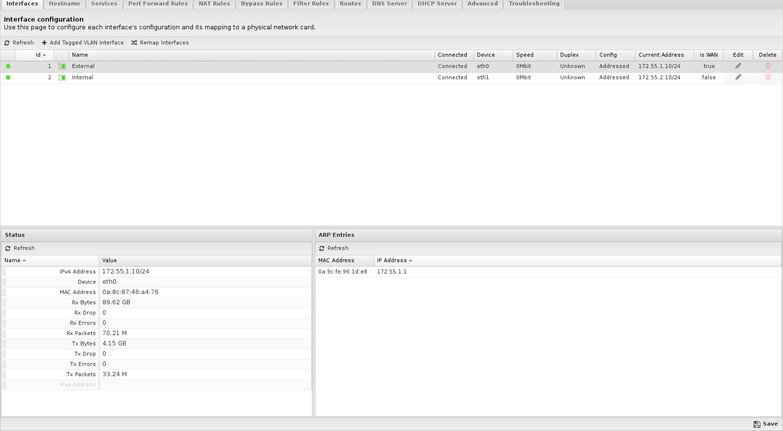Click the network card icon for External

[x=62, y=66]
